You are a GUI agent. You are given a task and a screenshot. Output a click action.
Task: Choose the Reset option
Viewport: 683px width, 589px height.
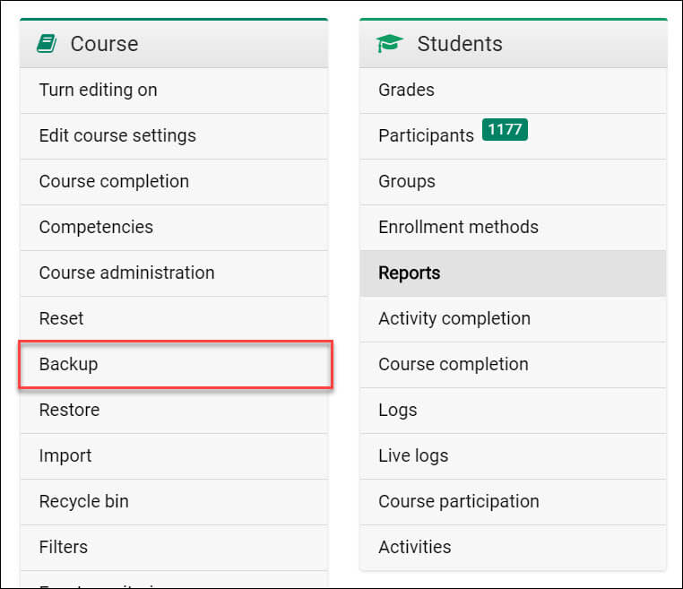point(174,319)
